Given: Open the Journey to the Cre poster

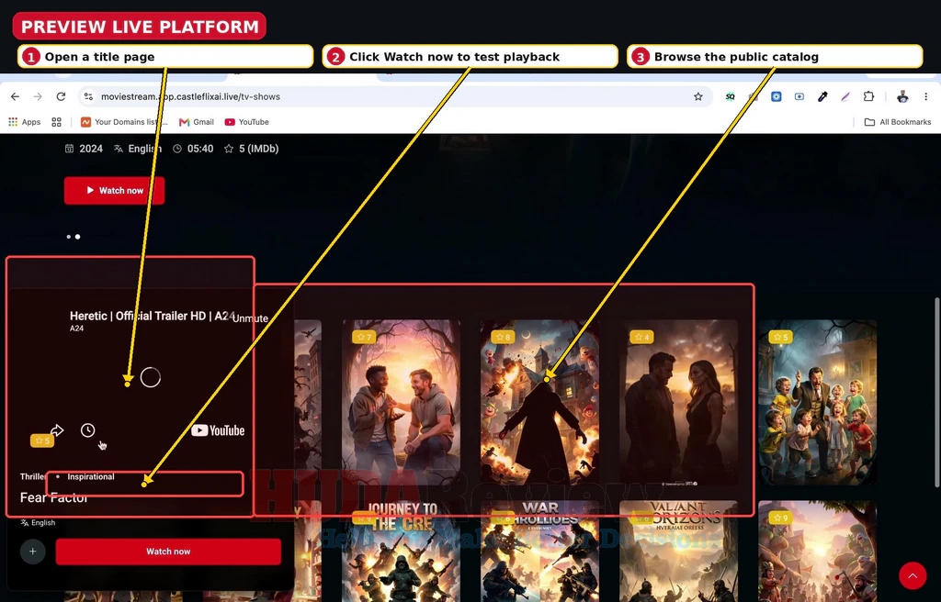Looking at the screenshot, I should [401, 552].
